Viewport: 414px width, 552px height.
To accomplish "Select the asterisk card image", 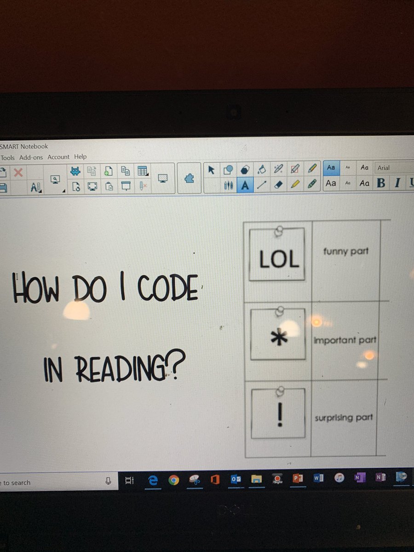I will tap(278, 334).
